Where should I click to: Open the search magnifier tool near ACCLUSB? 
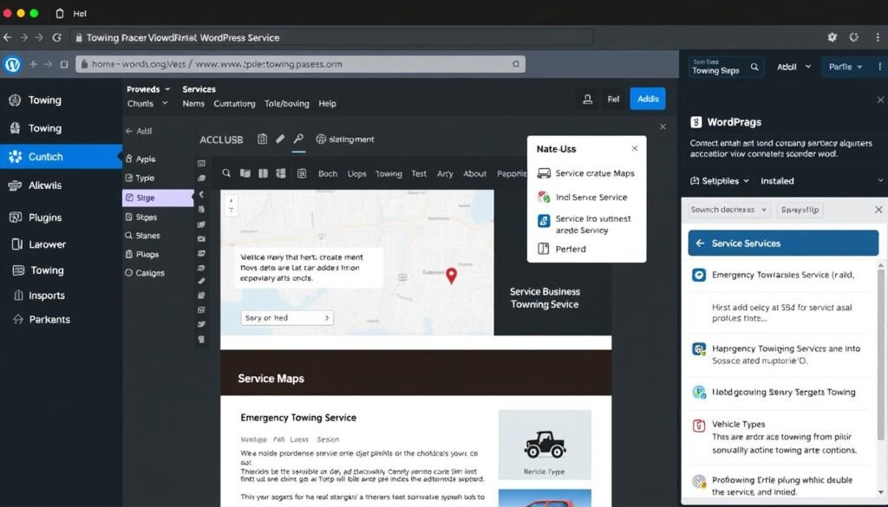(x=299, y=139)
